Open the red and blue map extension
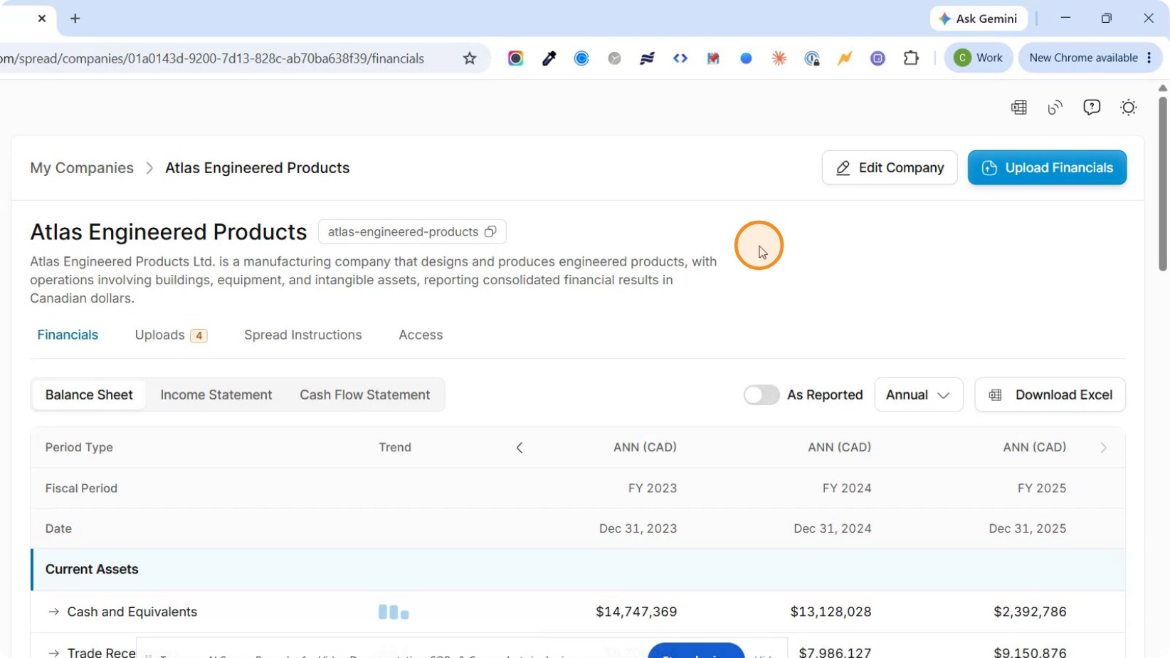 click(713, 58)
